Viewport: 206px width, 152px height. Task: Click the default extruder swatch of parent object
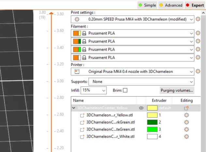click(152, 108)
